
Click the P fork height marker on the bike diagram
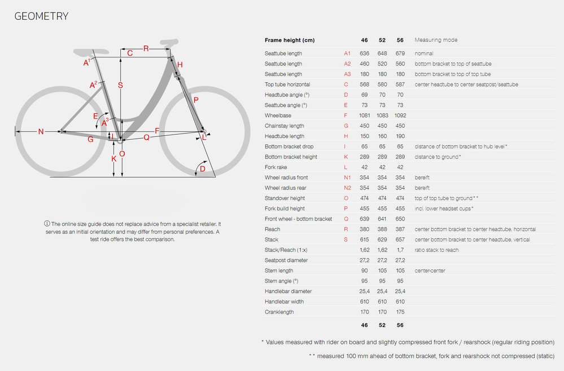[196, 100]
